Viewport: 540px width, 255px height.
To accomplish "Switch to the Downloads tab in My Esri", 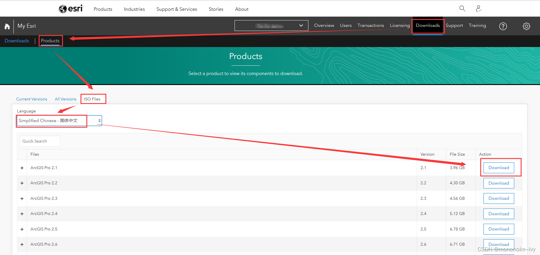I will point(428,25).
